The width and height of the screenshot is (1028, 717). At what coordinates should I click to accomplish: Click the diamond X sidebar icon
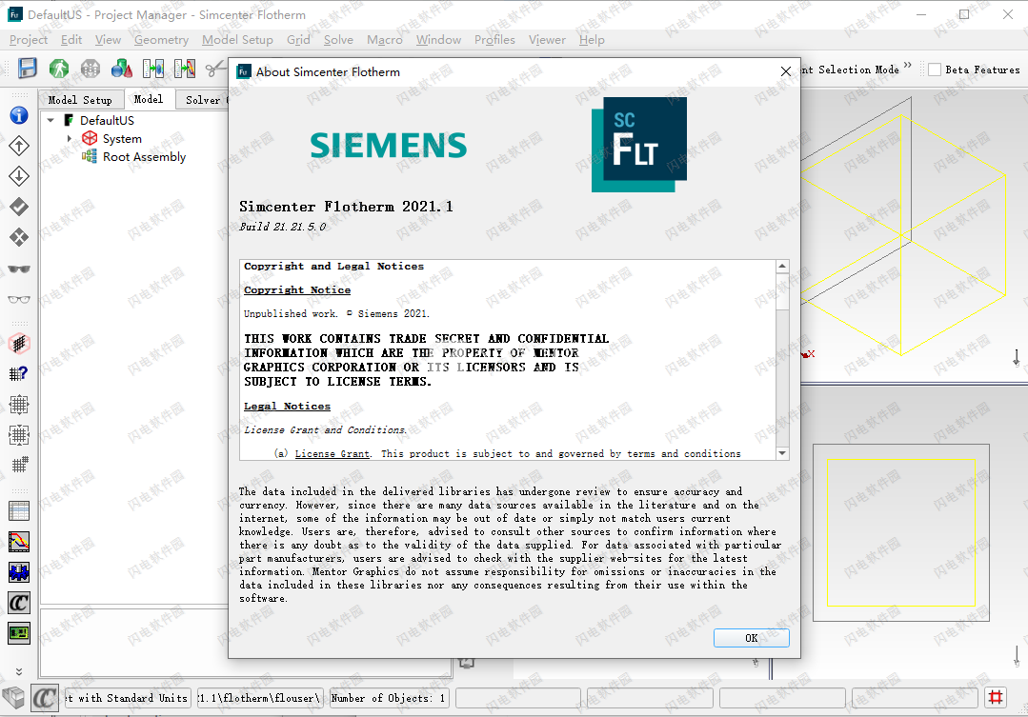pyautogui.click(x=19, y=236)
